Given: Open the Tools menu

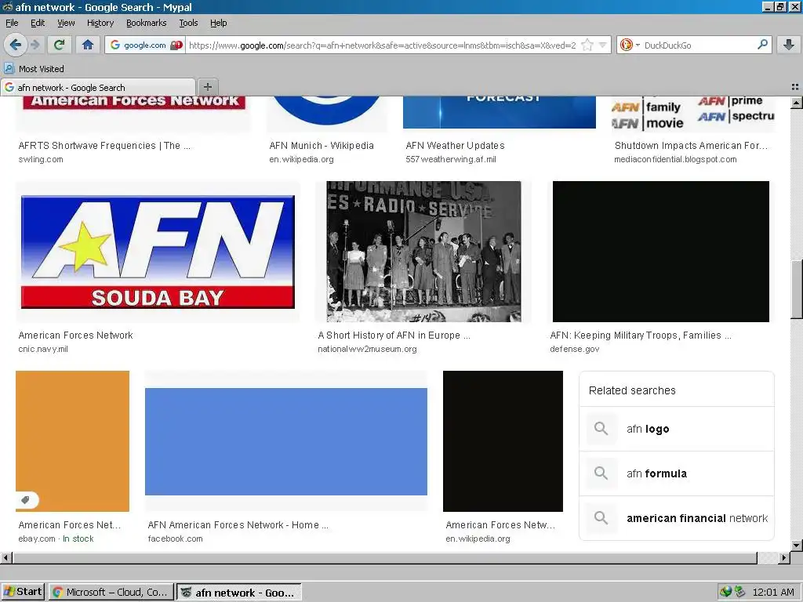Looking at the screenshot, I should coord(188,23).
